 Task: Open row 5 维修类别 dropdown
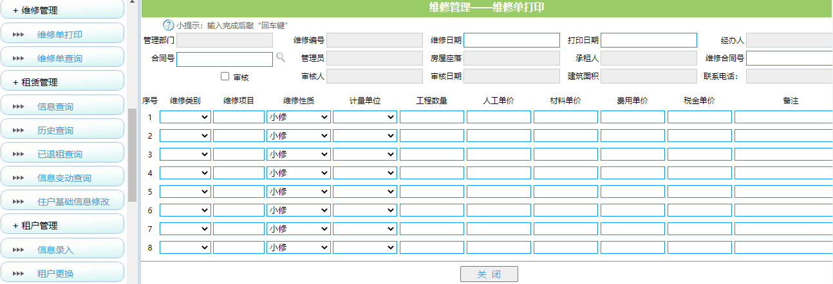[185, 191]
